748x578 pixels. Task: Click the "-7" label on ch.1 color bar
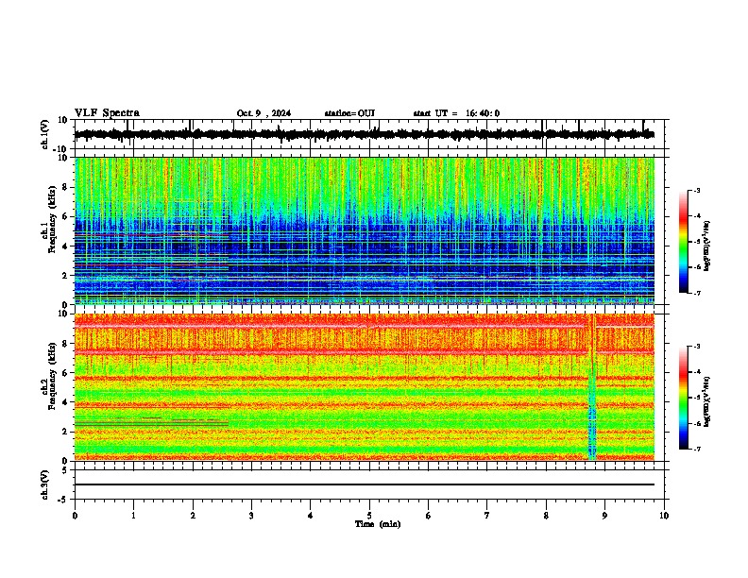point(697,293)
